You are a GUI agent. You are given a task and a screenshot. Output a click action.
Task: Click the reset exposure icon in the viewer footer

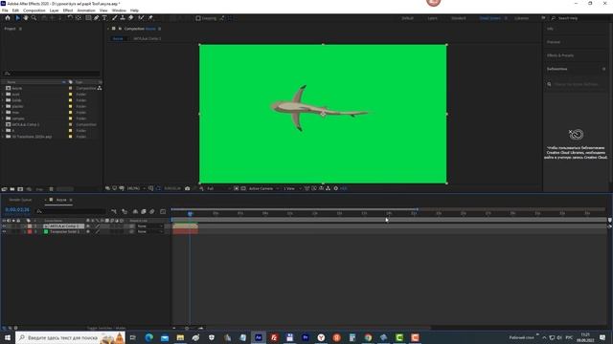(336, 188)
